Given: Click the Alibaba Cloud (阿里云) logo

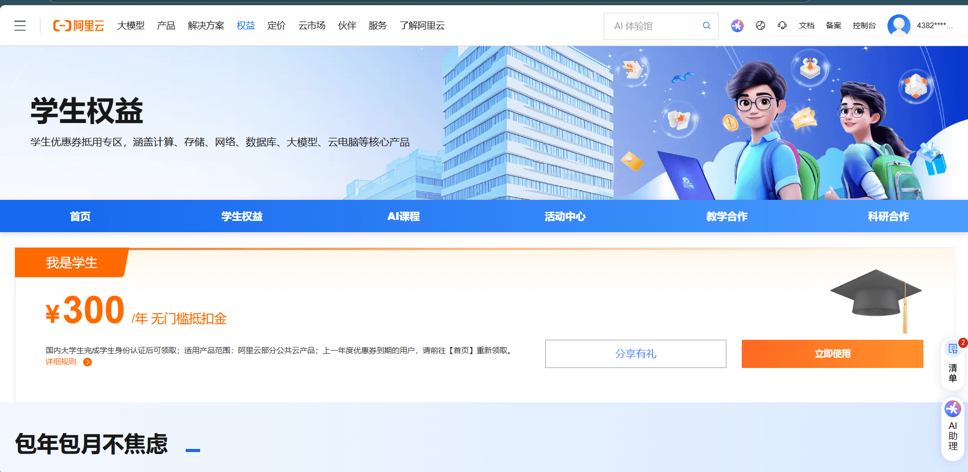Looking at the screenshot, I should coord(78,26).
